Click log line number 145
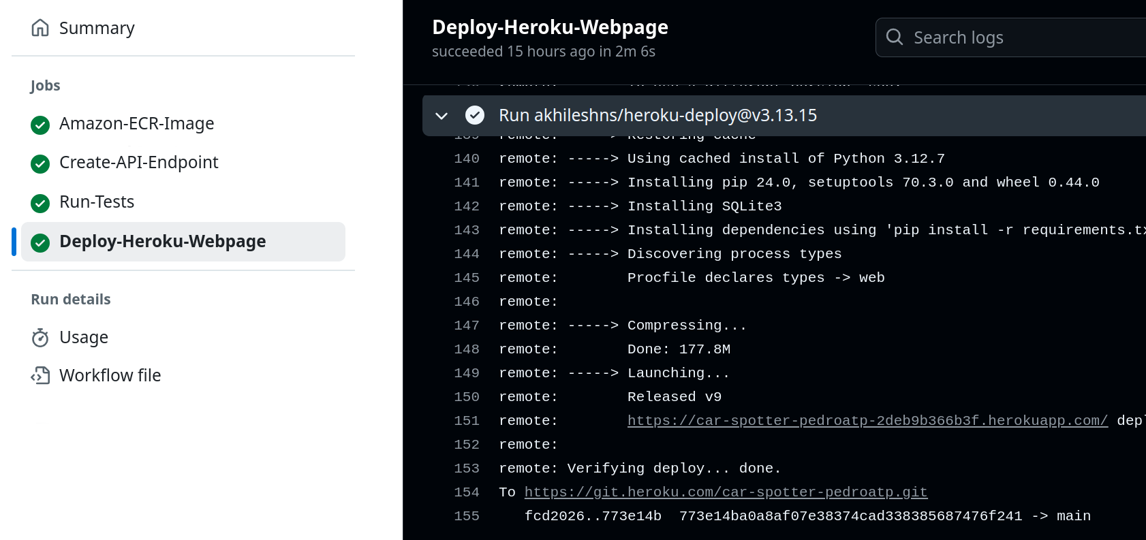The image size is (1146, 540). tap(467, 278)
